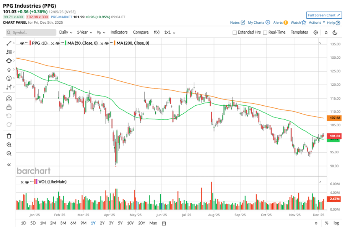Undo the last chart action
345x227 pixels.
pos(9,116)
